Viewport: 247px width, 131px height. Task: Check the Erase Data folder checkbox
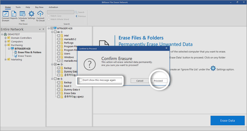coord(59,93)
